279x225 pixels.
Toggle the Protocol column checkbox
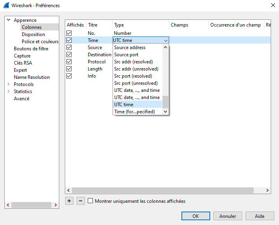[x=69, y=62]
